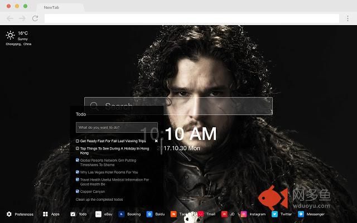Open the Taobao orange shortcut icon
The width and height of the screenshot is (357, 223).
[173, 214]
